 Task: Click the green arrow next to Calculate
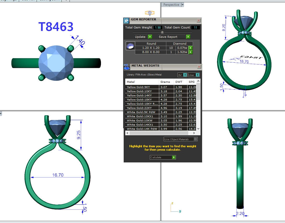point(174,157)
